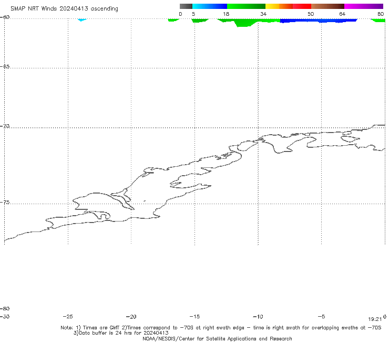Click the magenta-purple segment of the color bar
This screenshot has width=389, height=342.
click(364, 6)
